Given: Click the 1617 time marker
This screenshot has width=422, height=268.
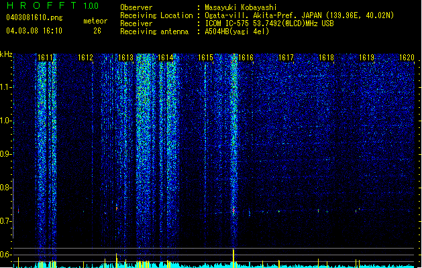Looking at the screenshot, I should pos(286,58).
